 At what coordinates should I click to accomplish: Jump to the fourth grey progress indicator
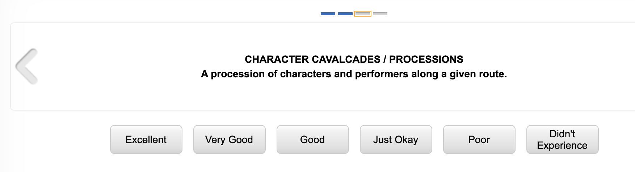tap(380, 14)
